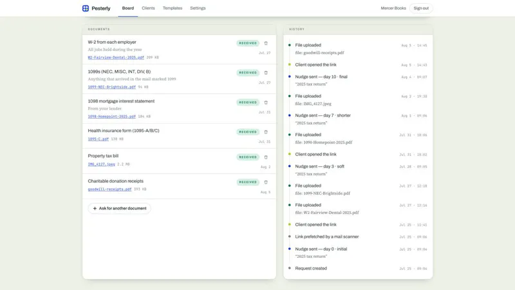Click the Pesterly brand name

[101, 8]
